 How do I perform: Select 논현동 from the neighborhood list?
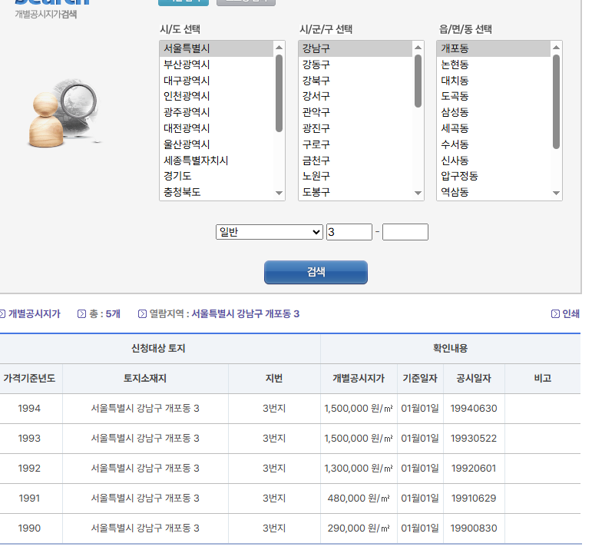pos(455,65)
